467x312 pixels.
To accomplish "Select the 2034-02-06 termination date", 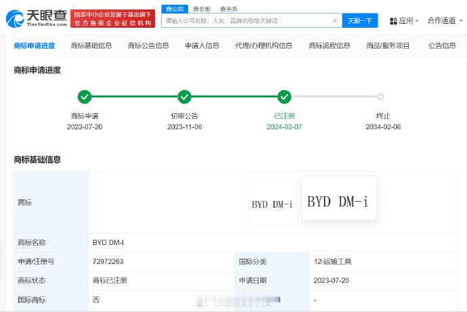I will tap(383, 127).
